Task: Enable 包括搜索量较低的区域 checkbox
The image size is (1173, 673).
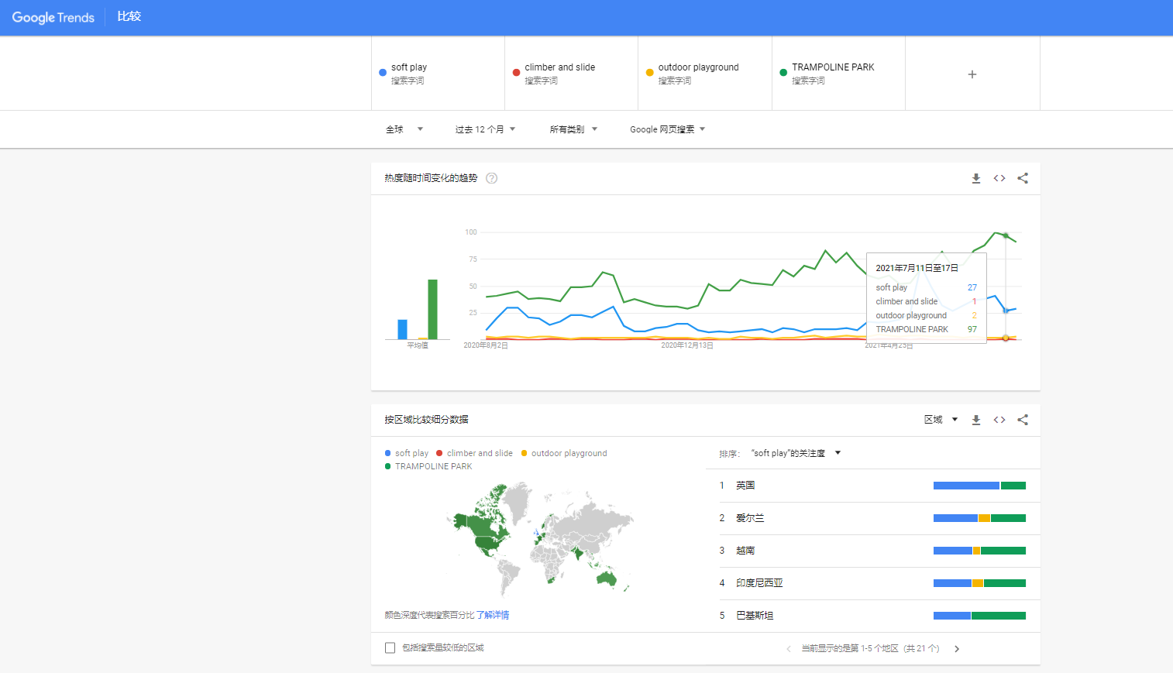Action: 390,648
